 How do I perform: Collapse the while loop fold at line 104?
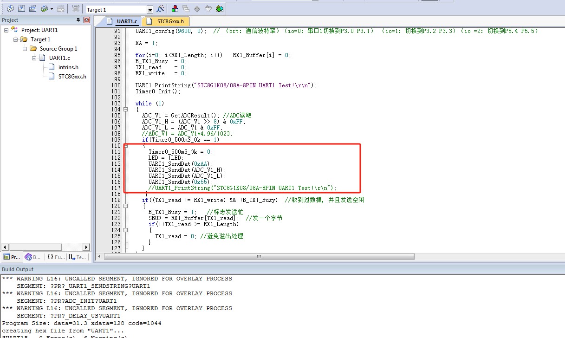click(125, 110)
